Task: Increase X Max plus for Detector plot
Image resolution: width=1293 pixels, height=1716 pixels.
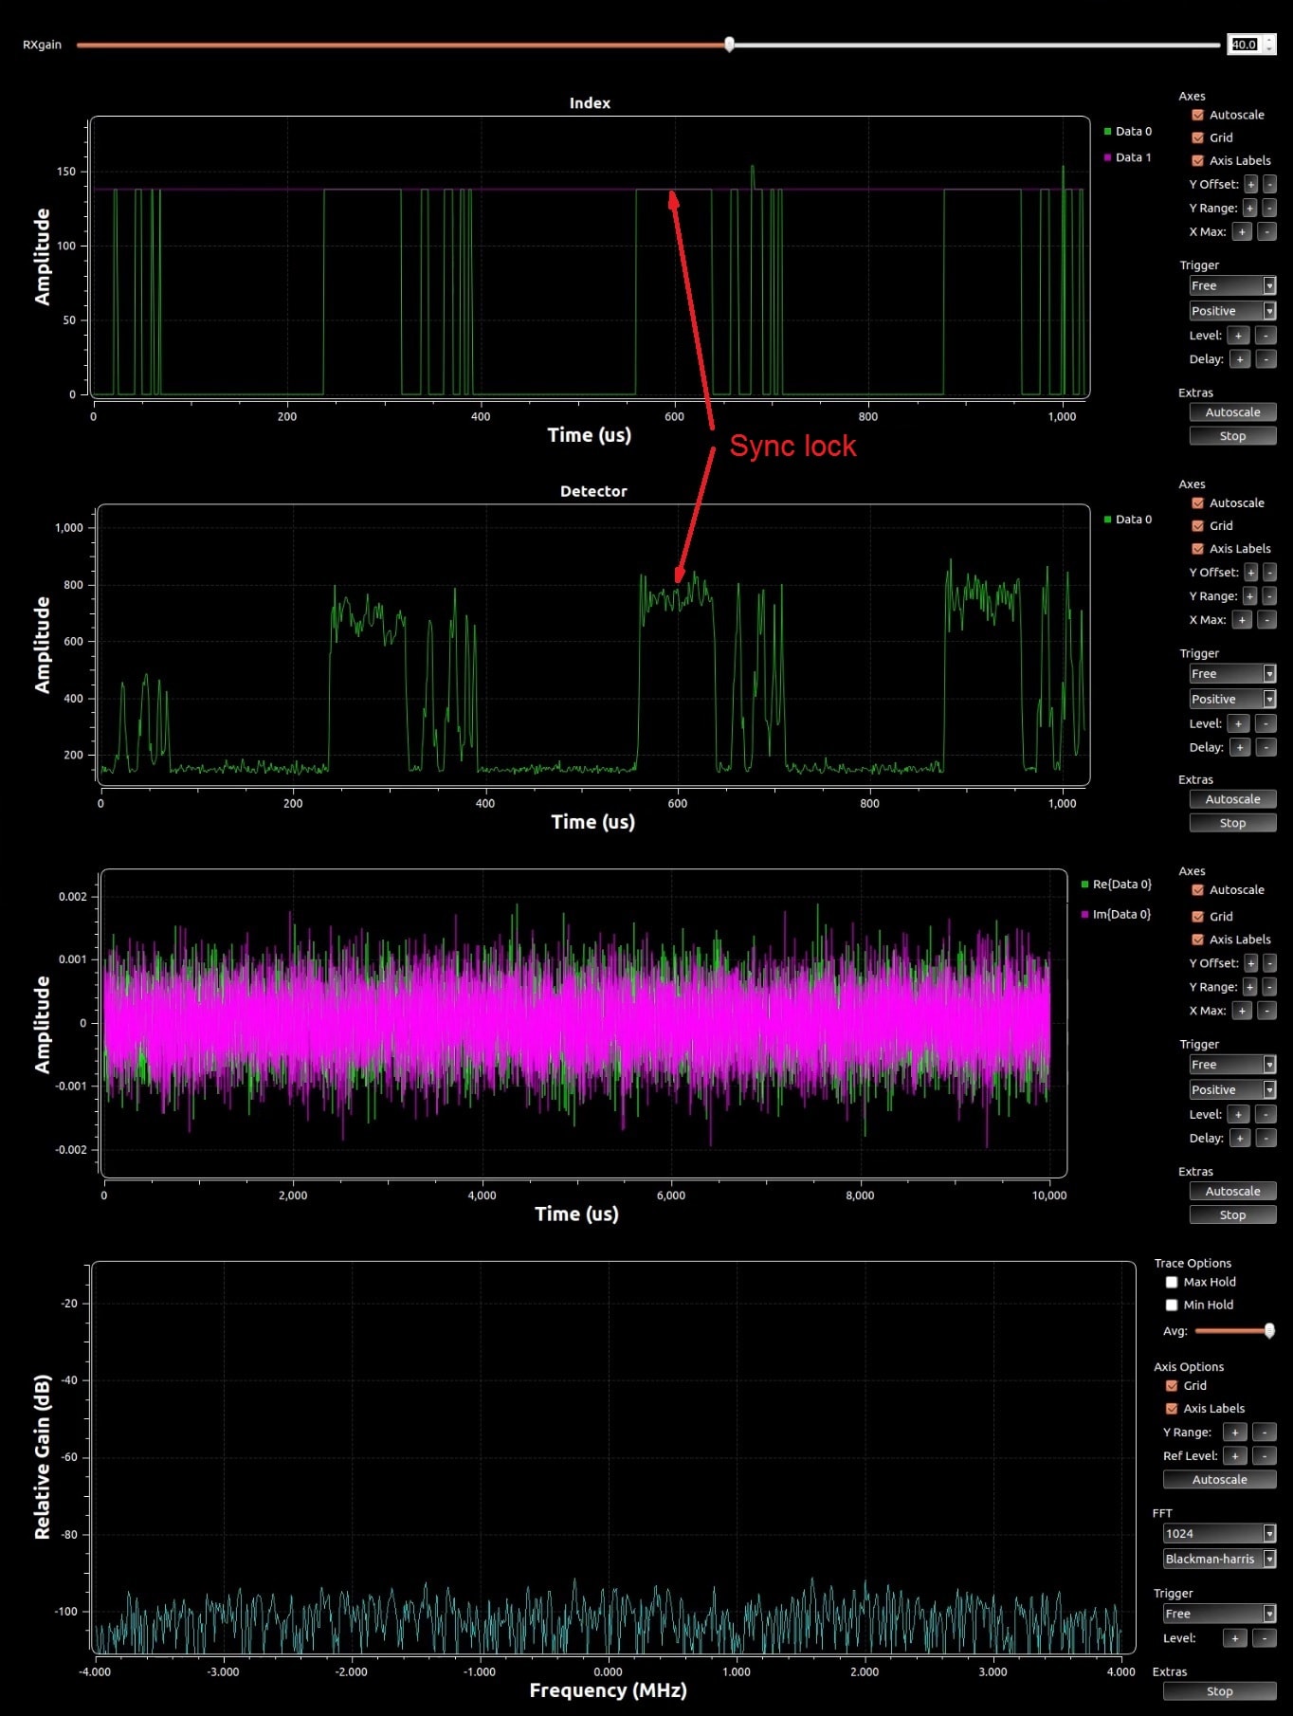Action: point(1242,620)
